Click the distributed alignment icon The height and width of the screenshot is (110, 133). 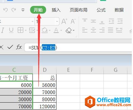click(119, 30)
